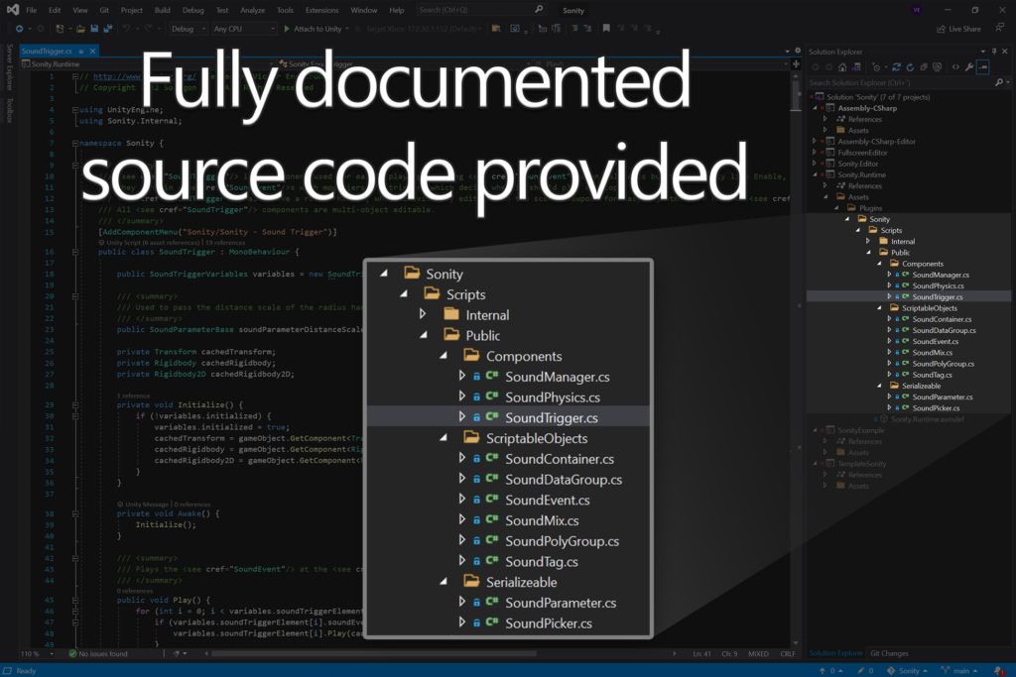This screenshot has height=677, width=1016.
Task: Click the Visual Studio logo in title bar
Action: (x=12, y=10)
